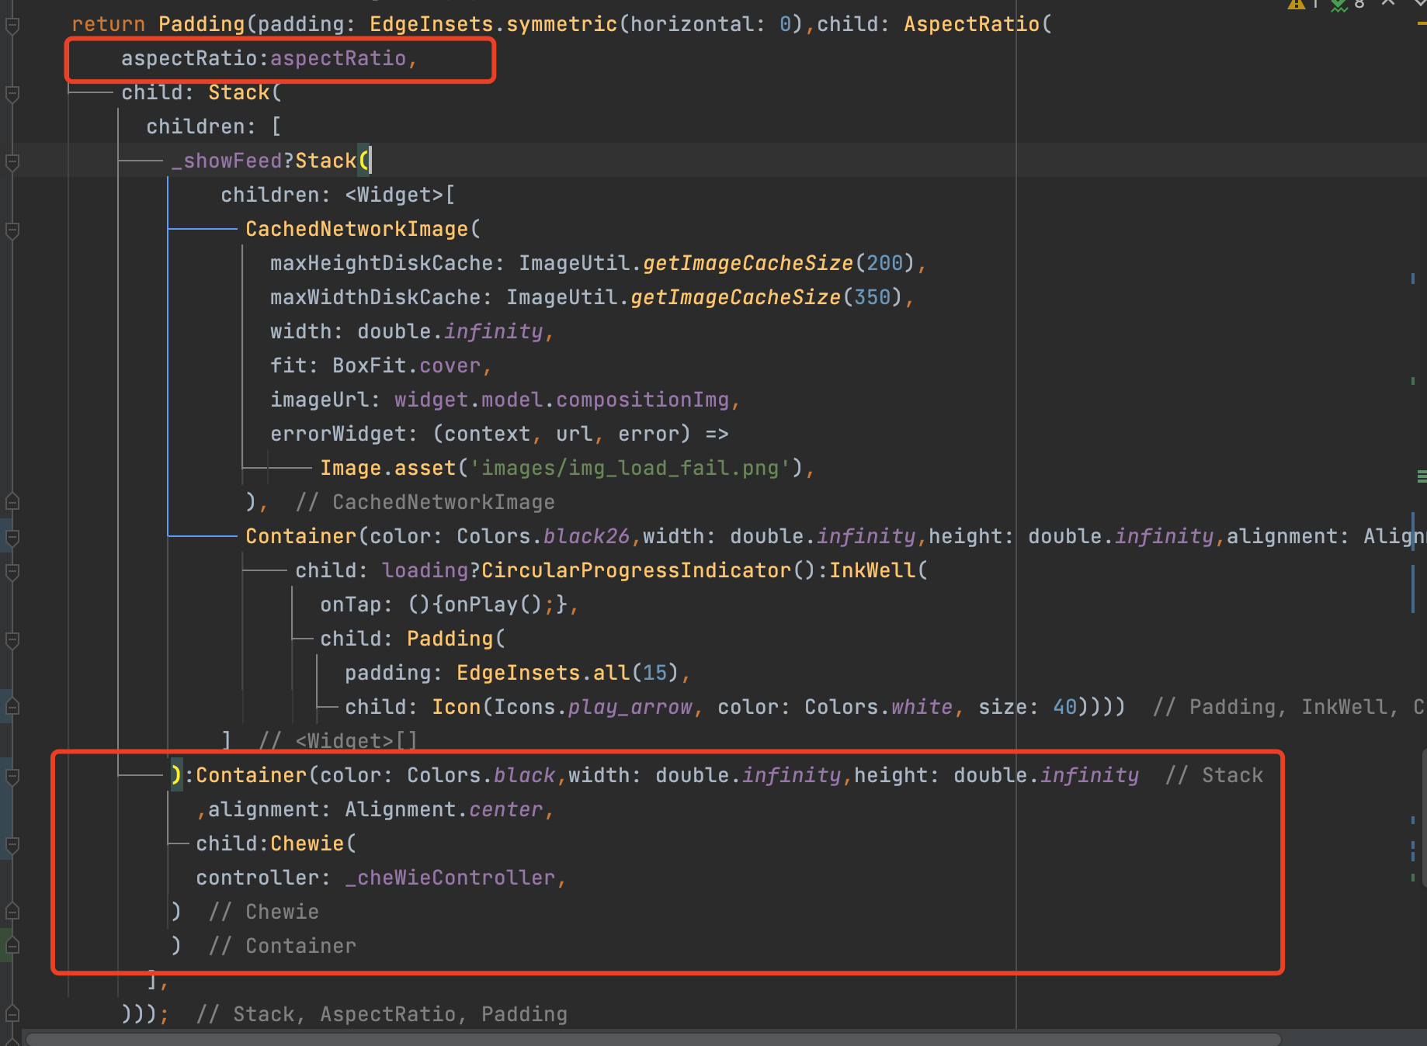Click the '<Widget>[' type annotation
The image size is (1427, 1046).
click(x=400, y=196)
